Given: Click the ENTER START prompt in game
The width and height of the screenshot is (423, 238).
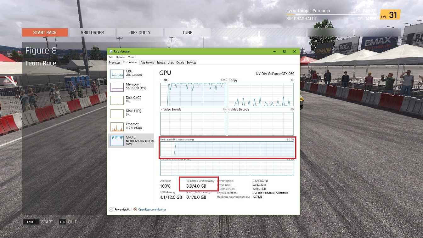Looking at the screenshot, I should [x=38, y=222].
